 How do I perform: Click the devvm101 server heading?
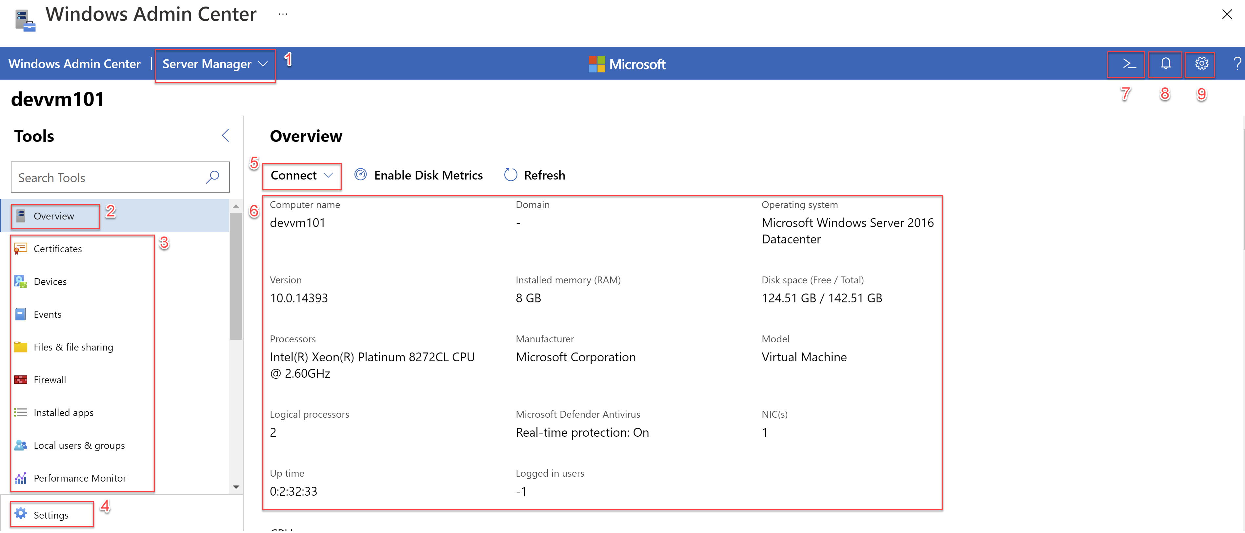[x=57, y=99]
